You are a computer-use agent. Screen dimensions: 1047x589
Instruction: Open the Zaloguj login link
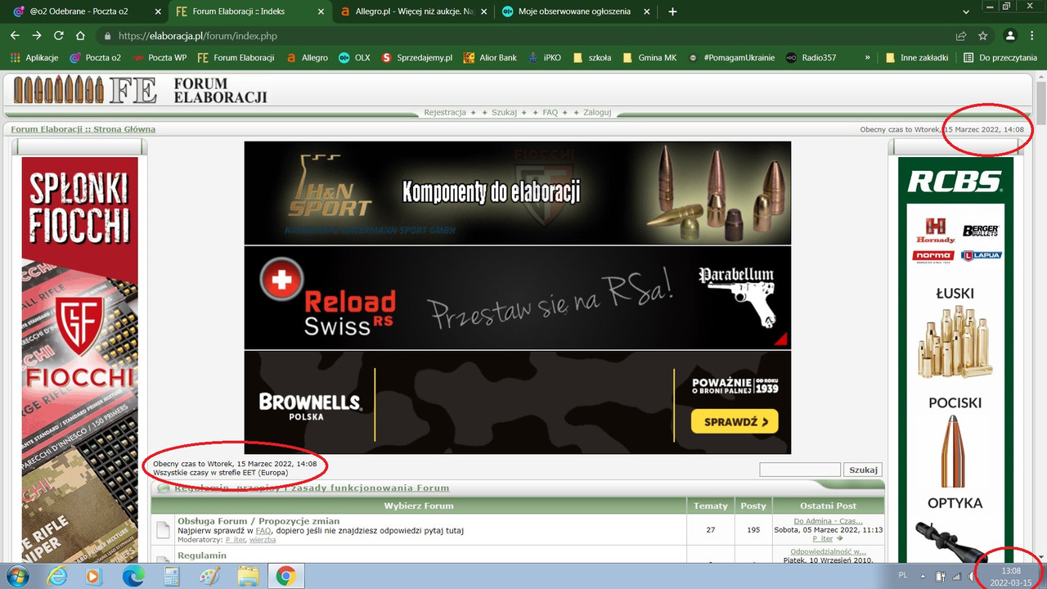(597, 112)
